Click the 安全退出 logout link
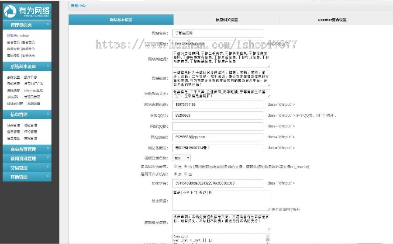The image size is (393, 244). (28, 56)
